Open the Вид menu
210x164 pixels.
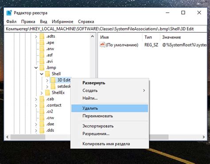click(x=43, y=22)
